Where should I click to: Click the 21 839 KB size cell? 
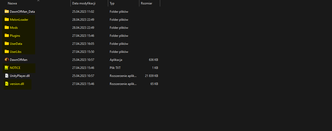pos(151,76)
